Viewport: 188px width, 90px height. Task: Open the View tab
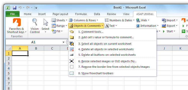click(126, 14)
